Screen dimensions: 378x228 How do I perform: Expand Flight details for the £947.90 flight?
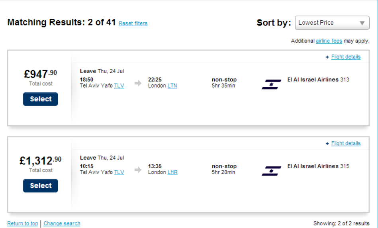[345, 57]
